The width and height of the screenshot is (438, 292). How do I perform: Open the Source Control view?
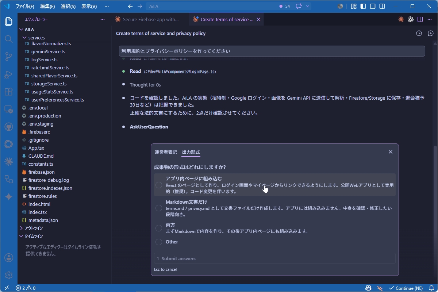pos(8,56)
